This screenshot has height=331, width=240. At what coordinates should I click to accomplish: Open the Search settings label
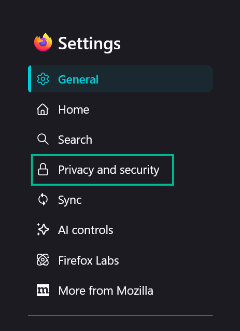[x=75, y=140]
